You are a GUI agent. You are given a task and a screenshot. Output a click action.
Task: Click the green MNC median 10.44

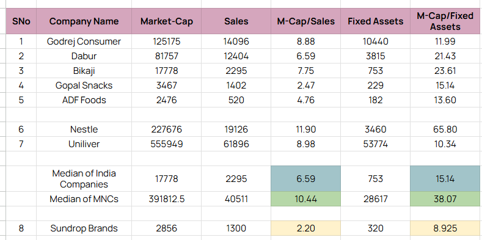click(x=305, y=199)
